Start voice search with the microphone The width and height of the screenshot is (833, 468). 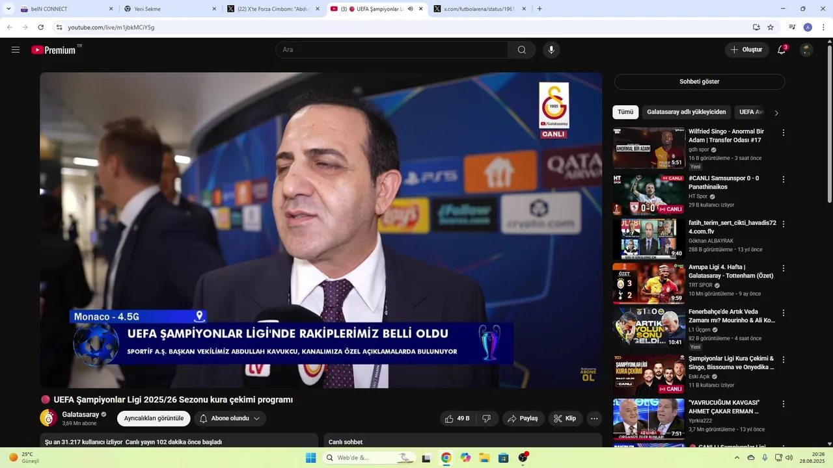551,50
